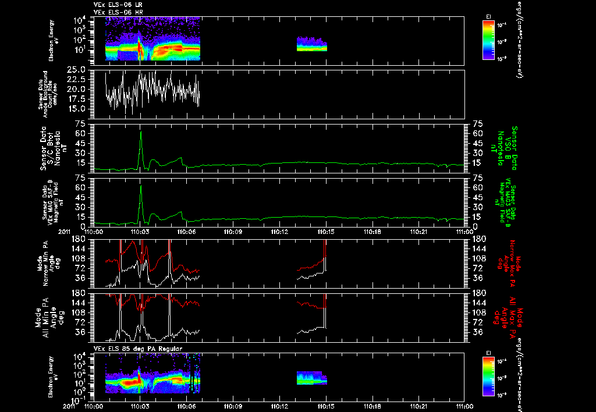Image resolution: width=596 pixels, height=412 pixels.
Task: Click the '15.0' count rate tick label
Action: point(76,109)
